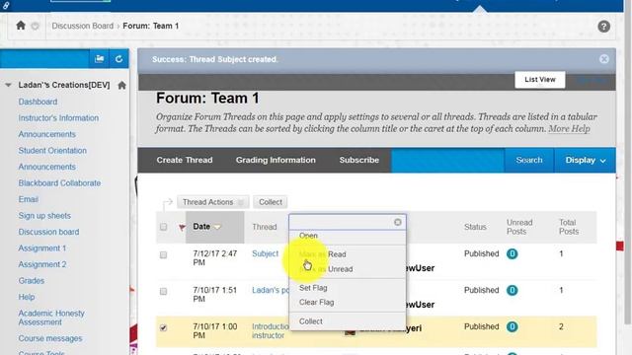Click home icon next to Ladan's Creations[DEV]

[x=121, y=85]
